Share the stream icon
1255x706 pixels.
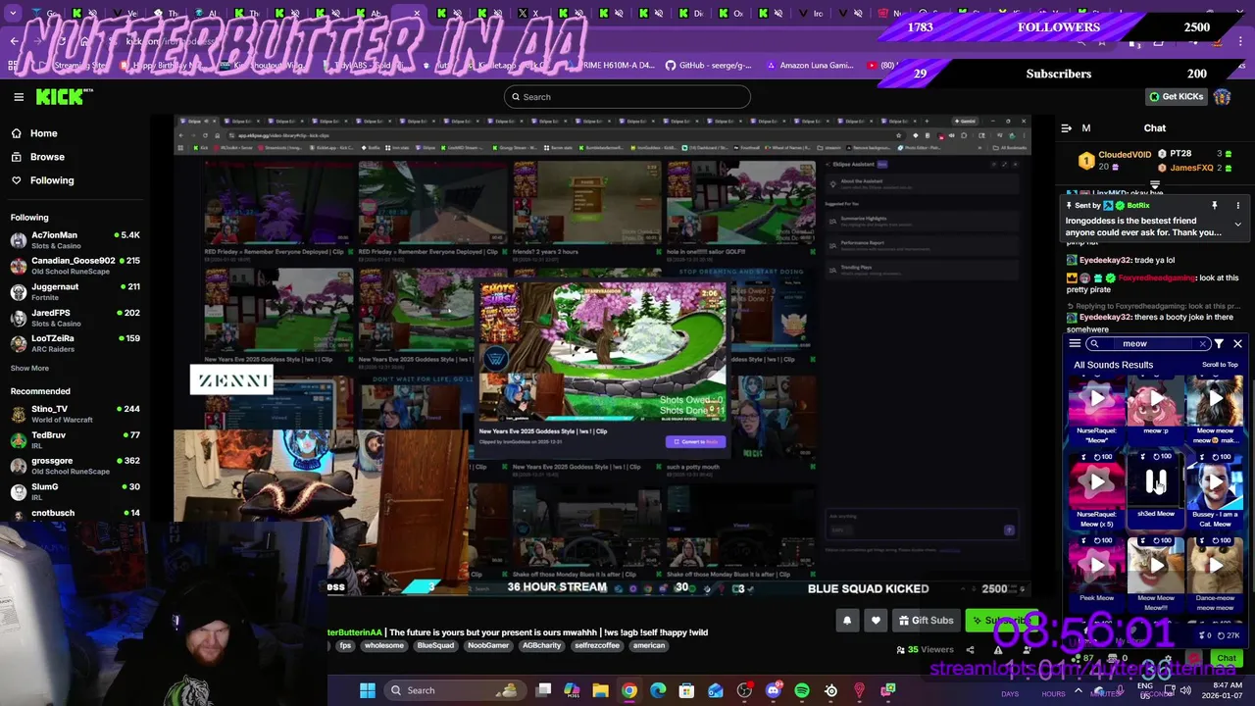pos(970,650)
